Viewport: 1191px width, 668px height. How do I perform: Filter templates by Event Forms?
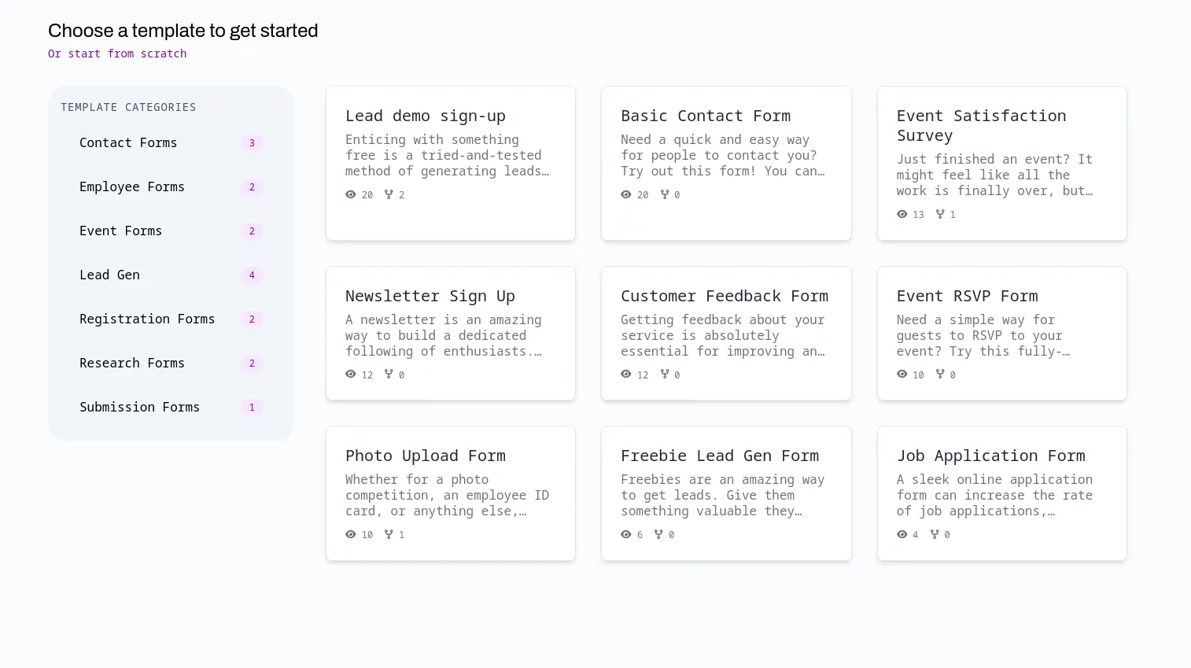tap(120, 231)
